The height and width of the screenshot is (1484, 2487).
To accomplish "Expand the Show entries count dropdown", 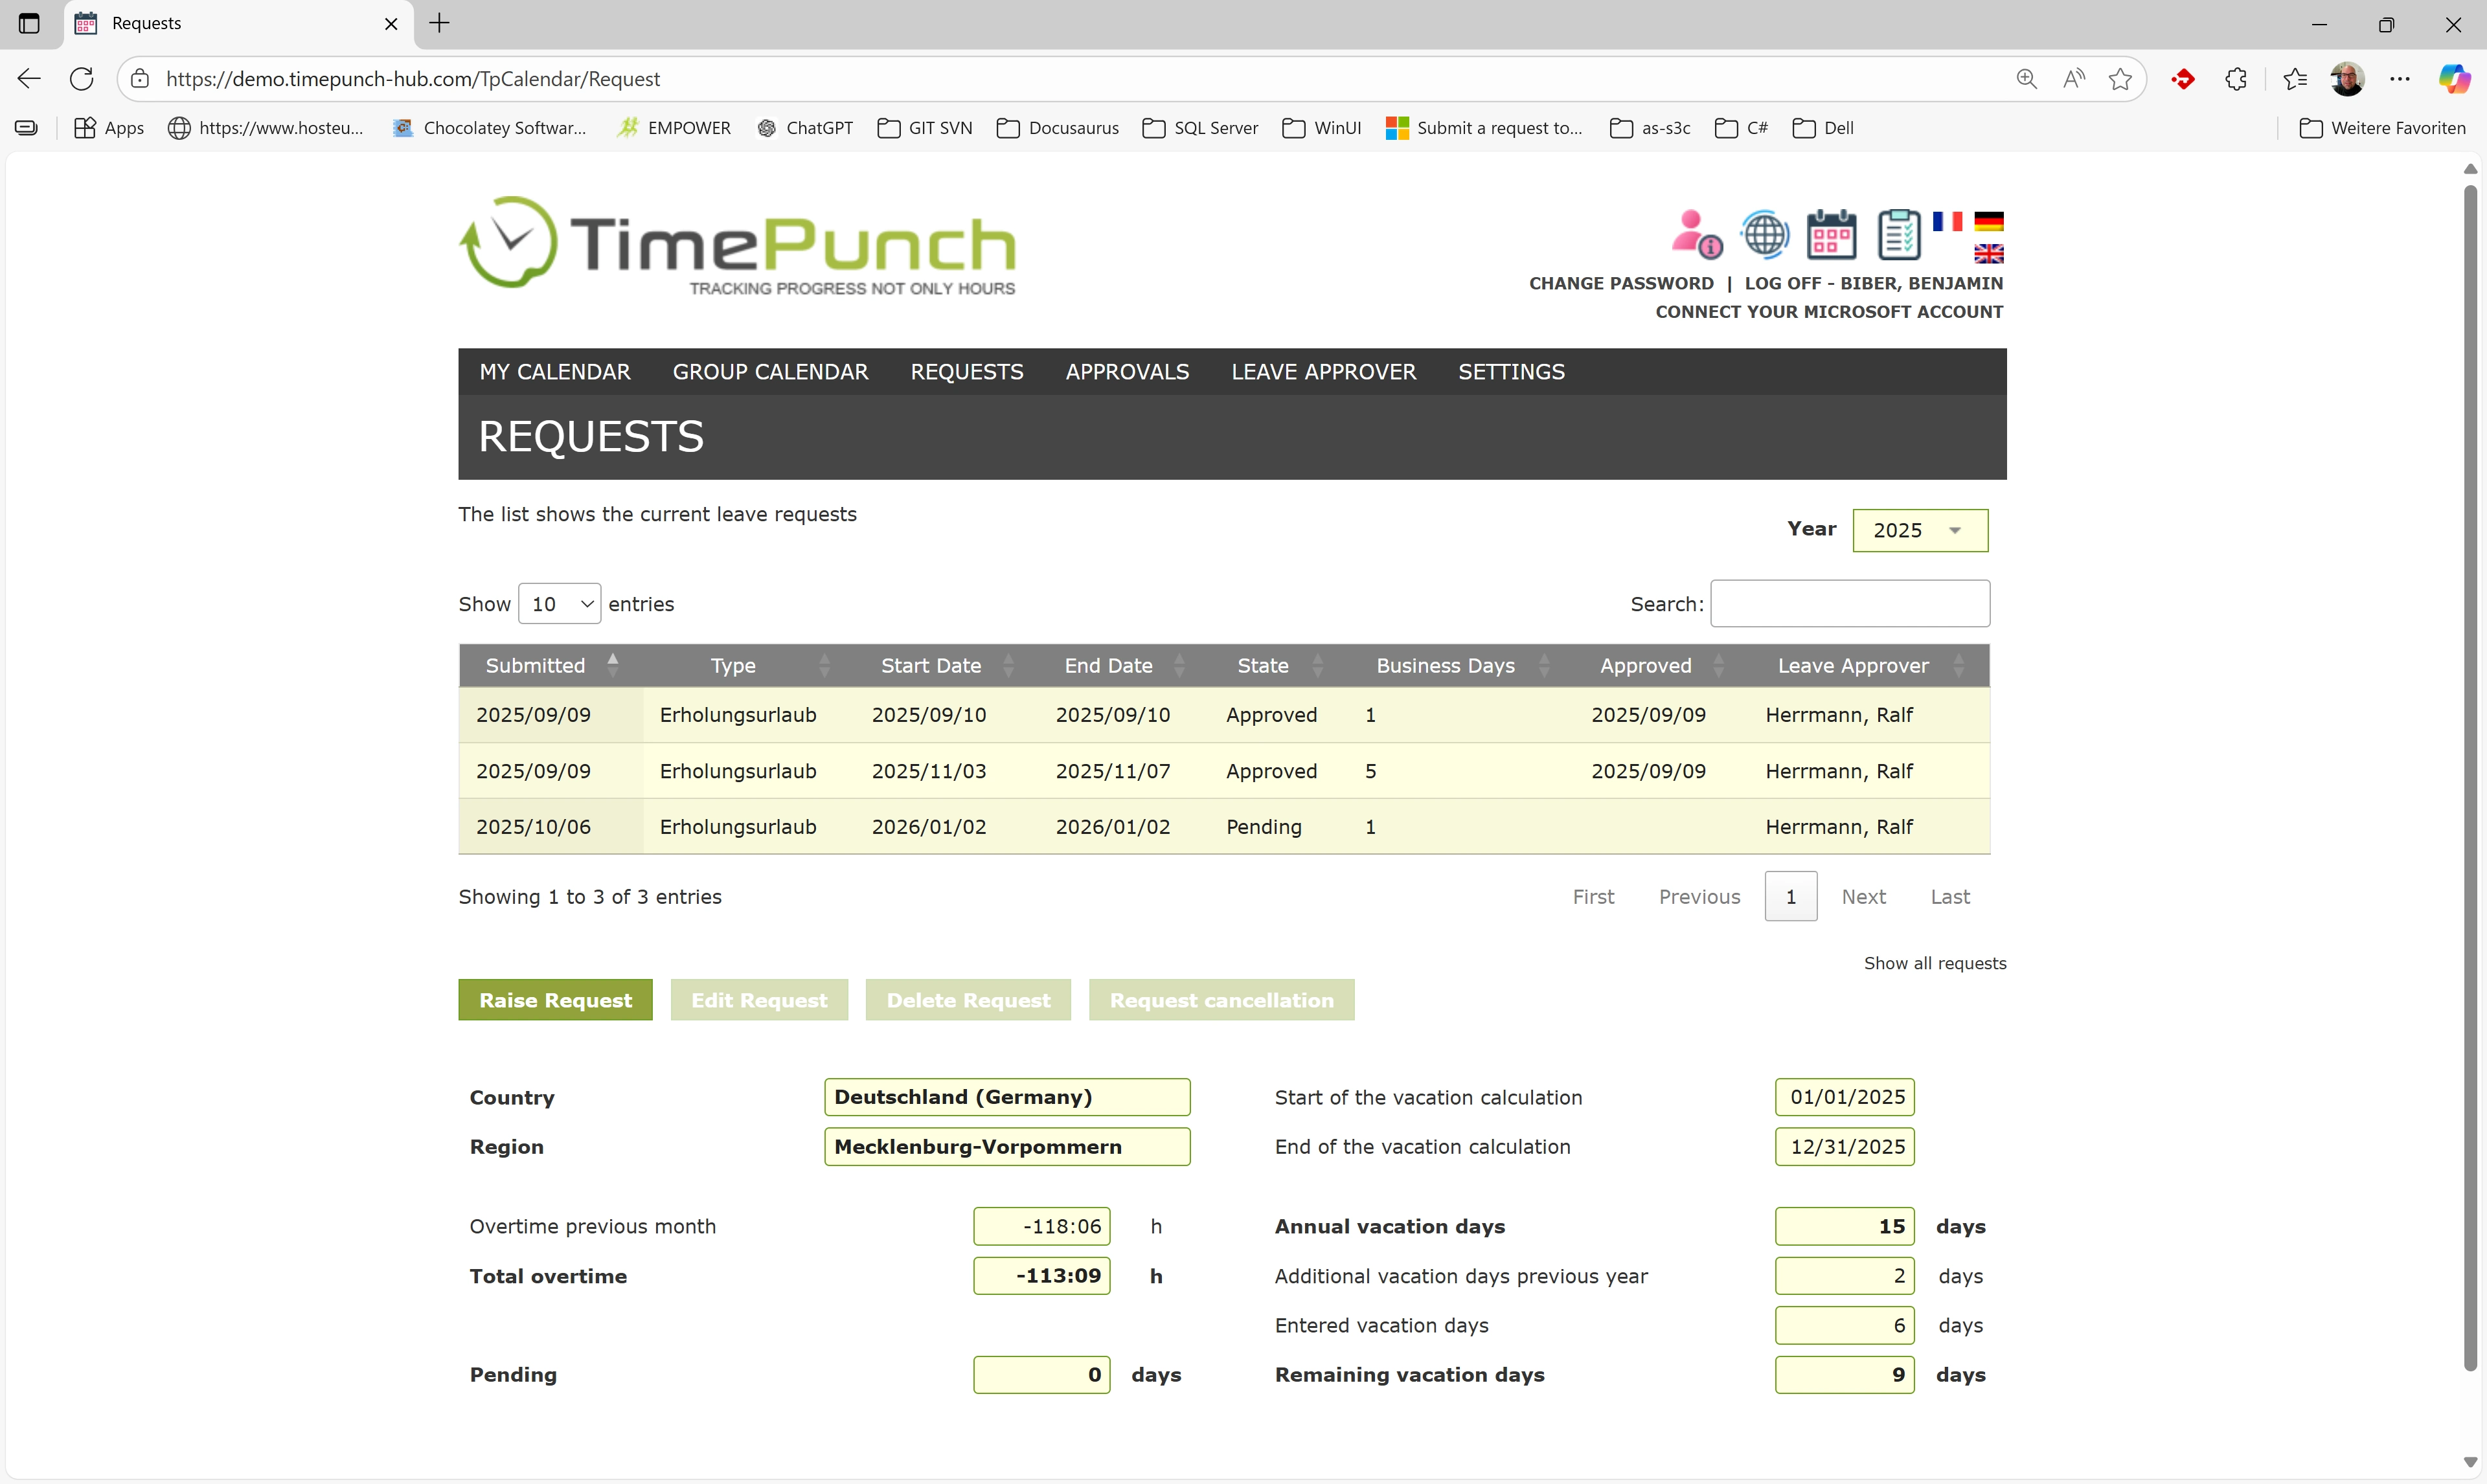I will tap(559, 604).
